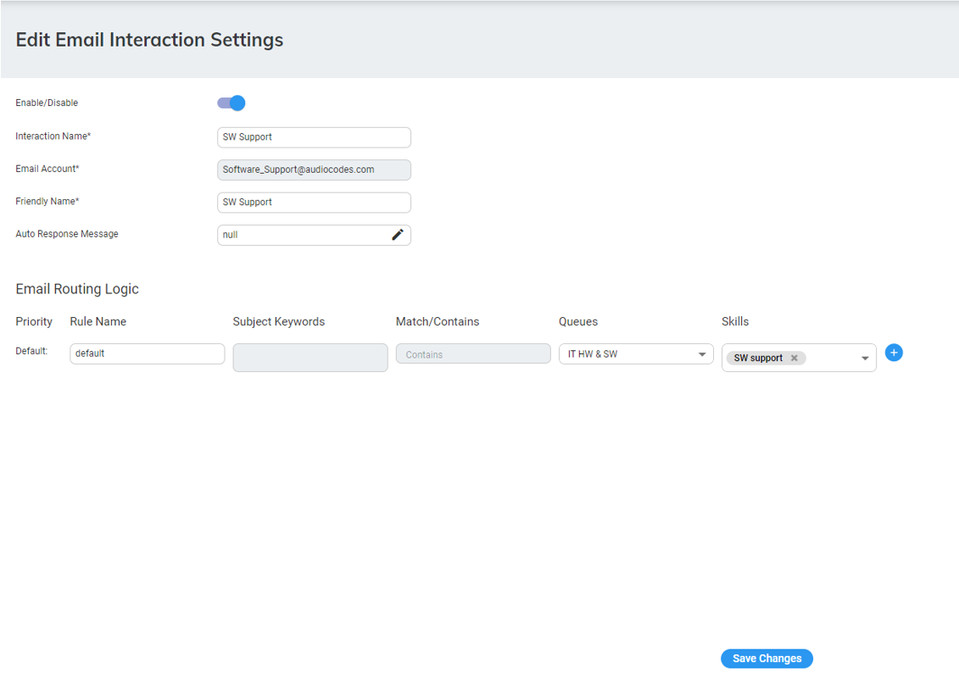Click the Email Account field
Viewport: 959px width, 673px height.
314,170
